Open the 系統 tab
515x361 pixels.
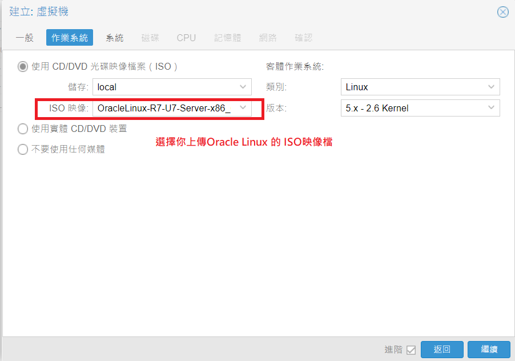coord(114,38)
